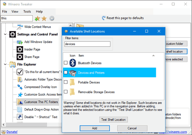
Task: Click the tree scroll up arrow
Action: pos(70,26)
